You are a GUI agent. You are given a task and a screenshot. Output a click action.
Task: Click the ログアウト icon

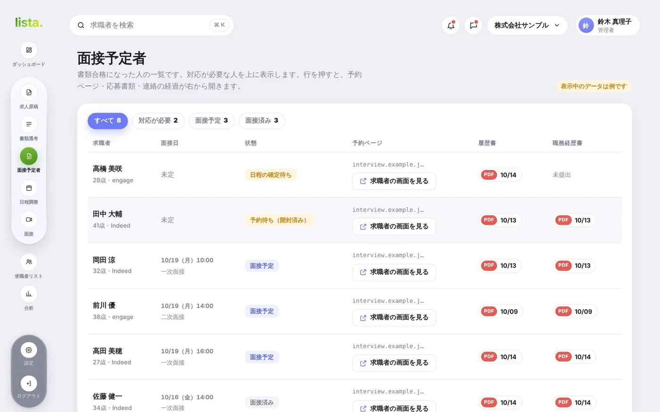(x=29, y=383)
